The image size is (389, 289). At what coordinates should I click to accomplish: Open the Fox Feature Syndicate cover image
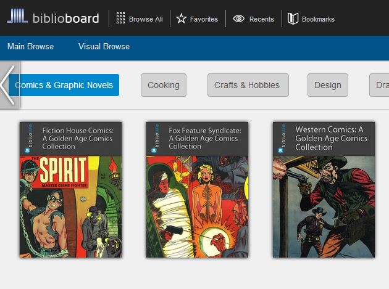coord(197,206)
